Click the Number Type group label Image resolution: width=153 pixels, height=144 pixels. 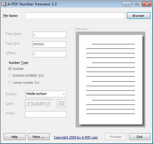tap(18, 63)
